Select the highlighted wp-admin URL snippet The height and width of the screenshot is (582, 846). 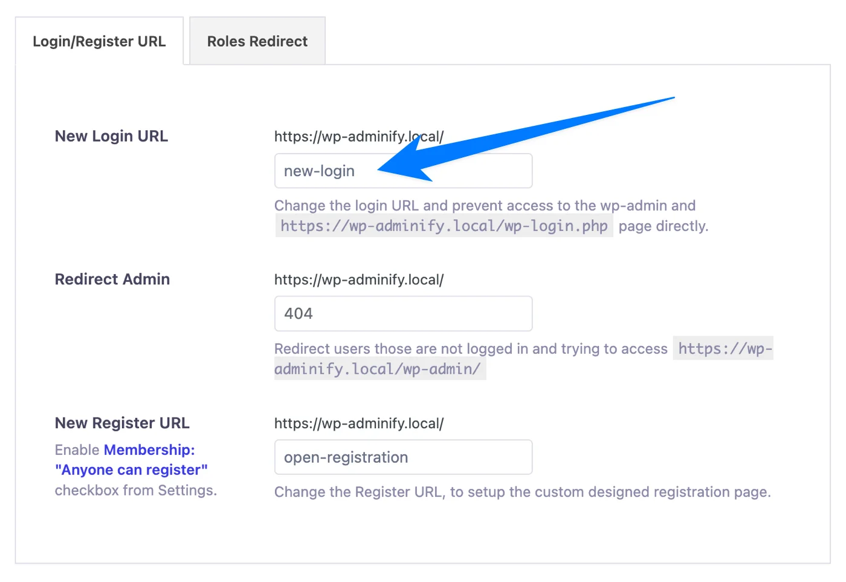tap(723, 348)
